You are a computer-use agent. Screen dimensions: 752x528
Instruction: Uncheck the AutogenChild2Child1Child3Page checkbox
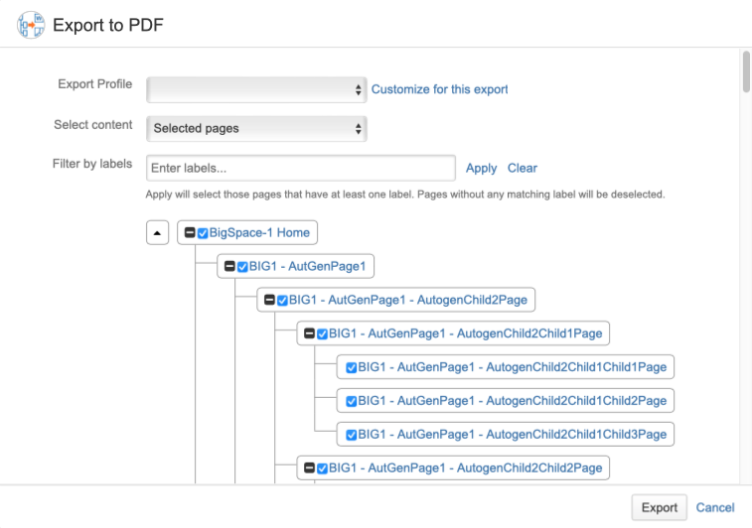[x=352, y=435]
